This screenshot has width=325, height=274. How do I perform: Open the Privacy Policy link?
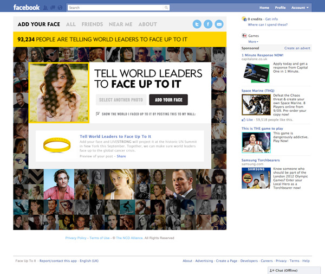[x=76, y=238]
